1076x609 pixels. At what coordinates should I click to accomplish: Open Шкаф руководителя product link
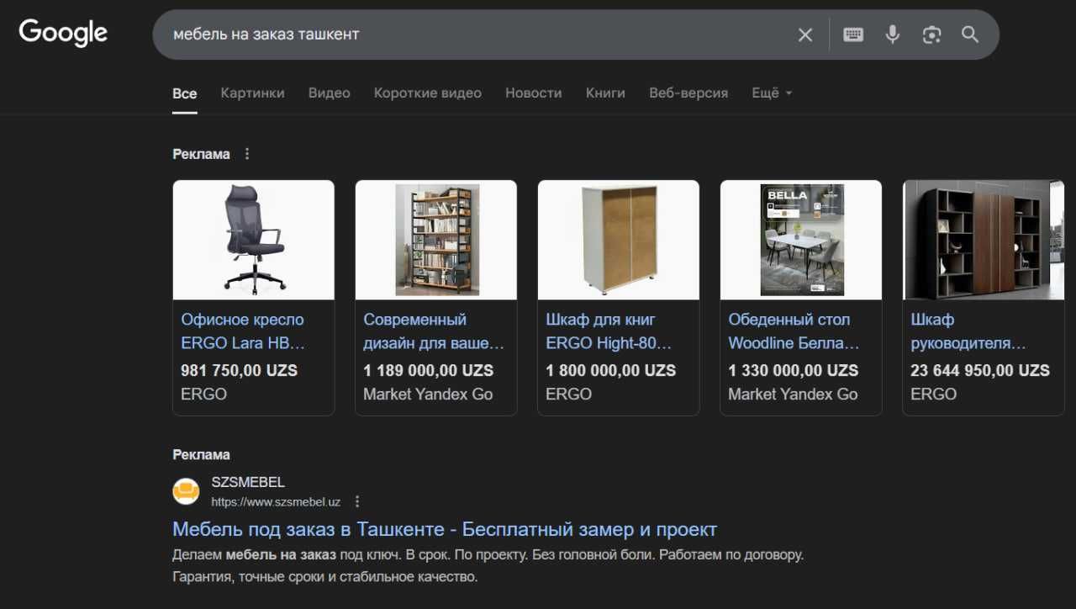tap(968, 331)
